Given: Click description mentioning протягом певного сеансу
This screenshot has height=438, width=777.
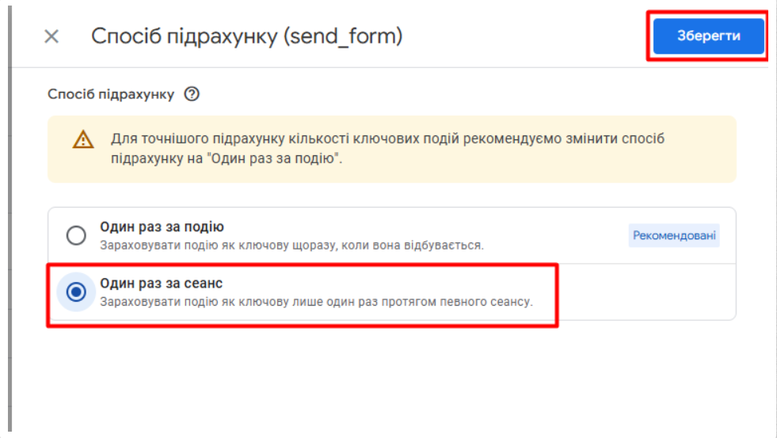Looking at the screenshot, I should pyautogui.click(x=316, y=302).
